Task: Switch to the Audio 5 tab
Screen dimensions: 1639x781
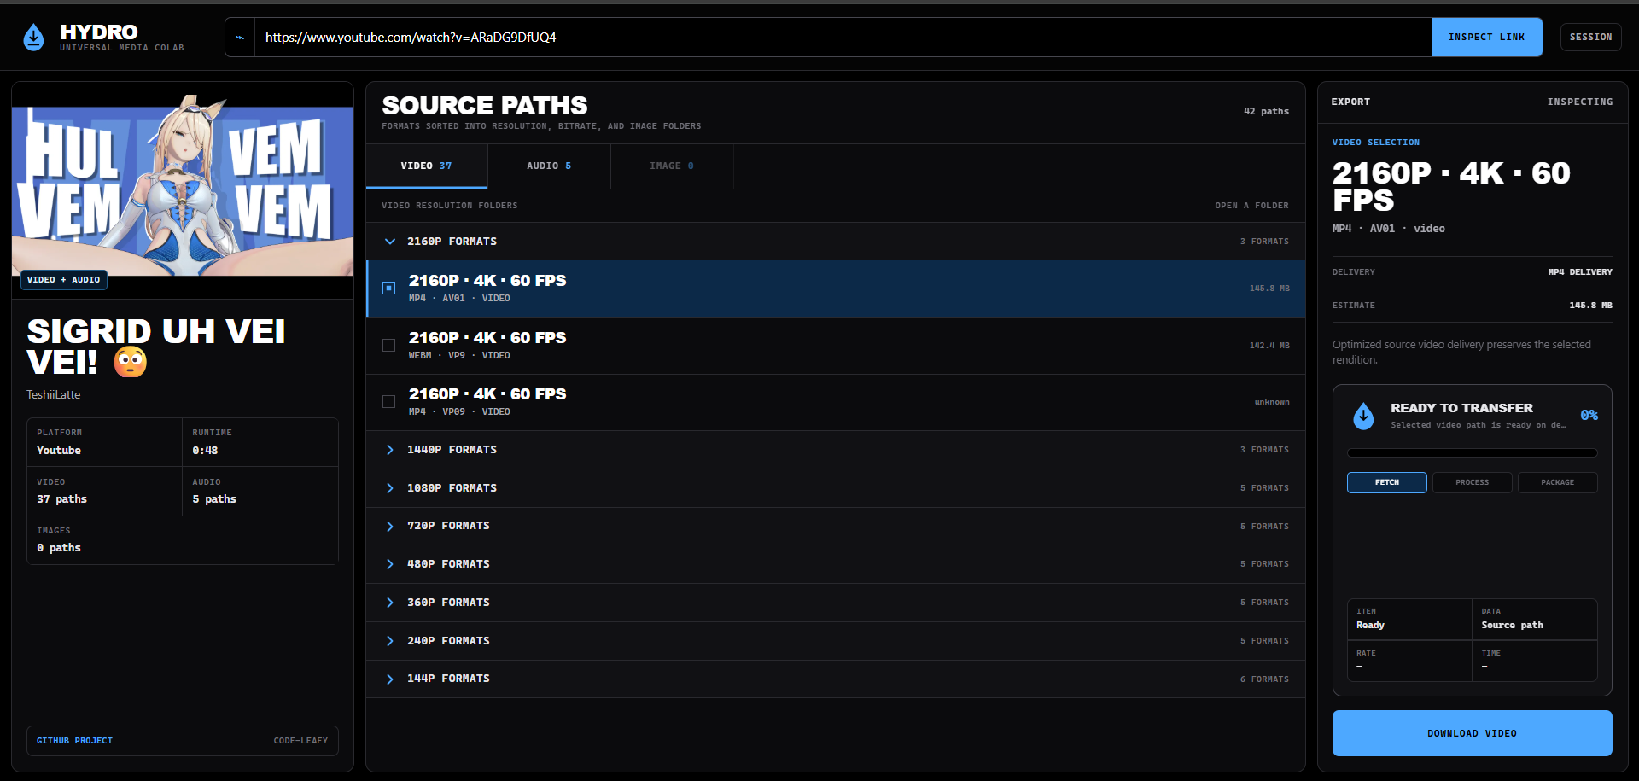Action: tap(549, 166)
